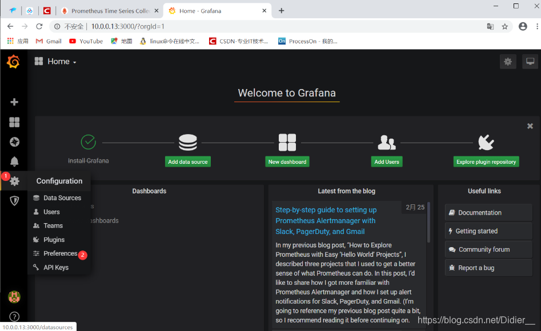
Task: Open the Community forum link
Action: (x=488, y=249)
